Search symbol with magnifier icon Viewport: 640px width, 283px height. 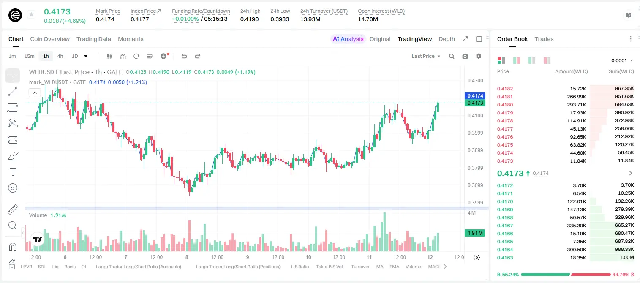pyautogui.click(x=452, y=56)
